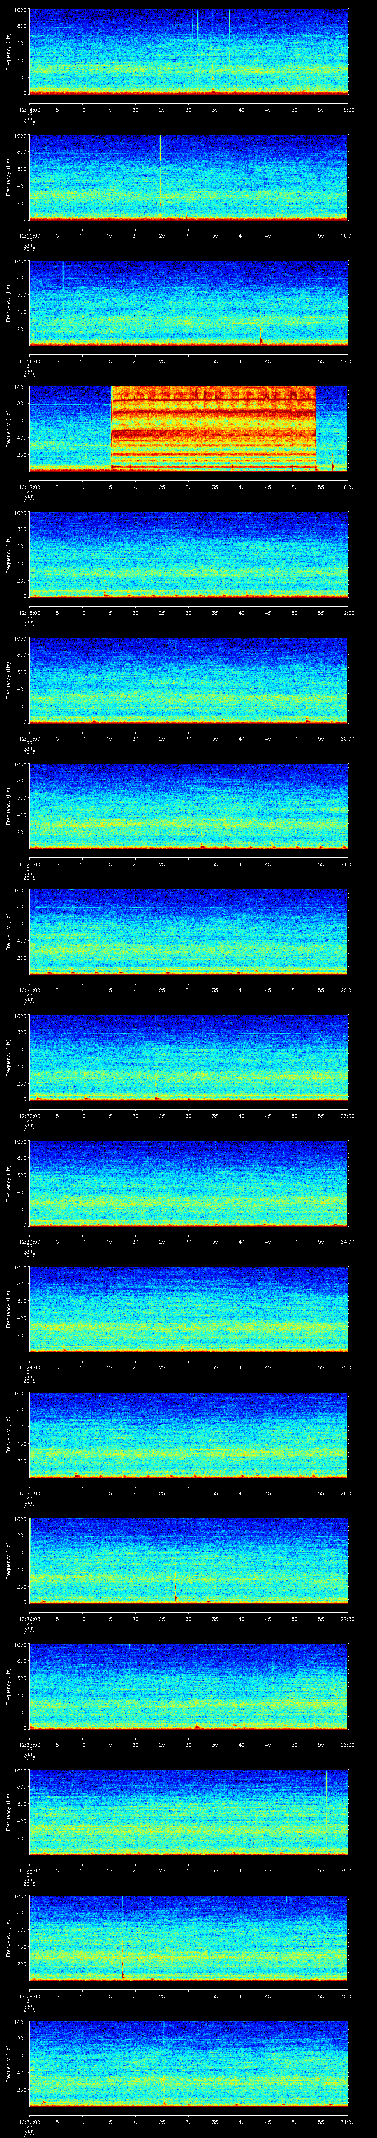Click the 18:00 end time label

[348, 486]
